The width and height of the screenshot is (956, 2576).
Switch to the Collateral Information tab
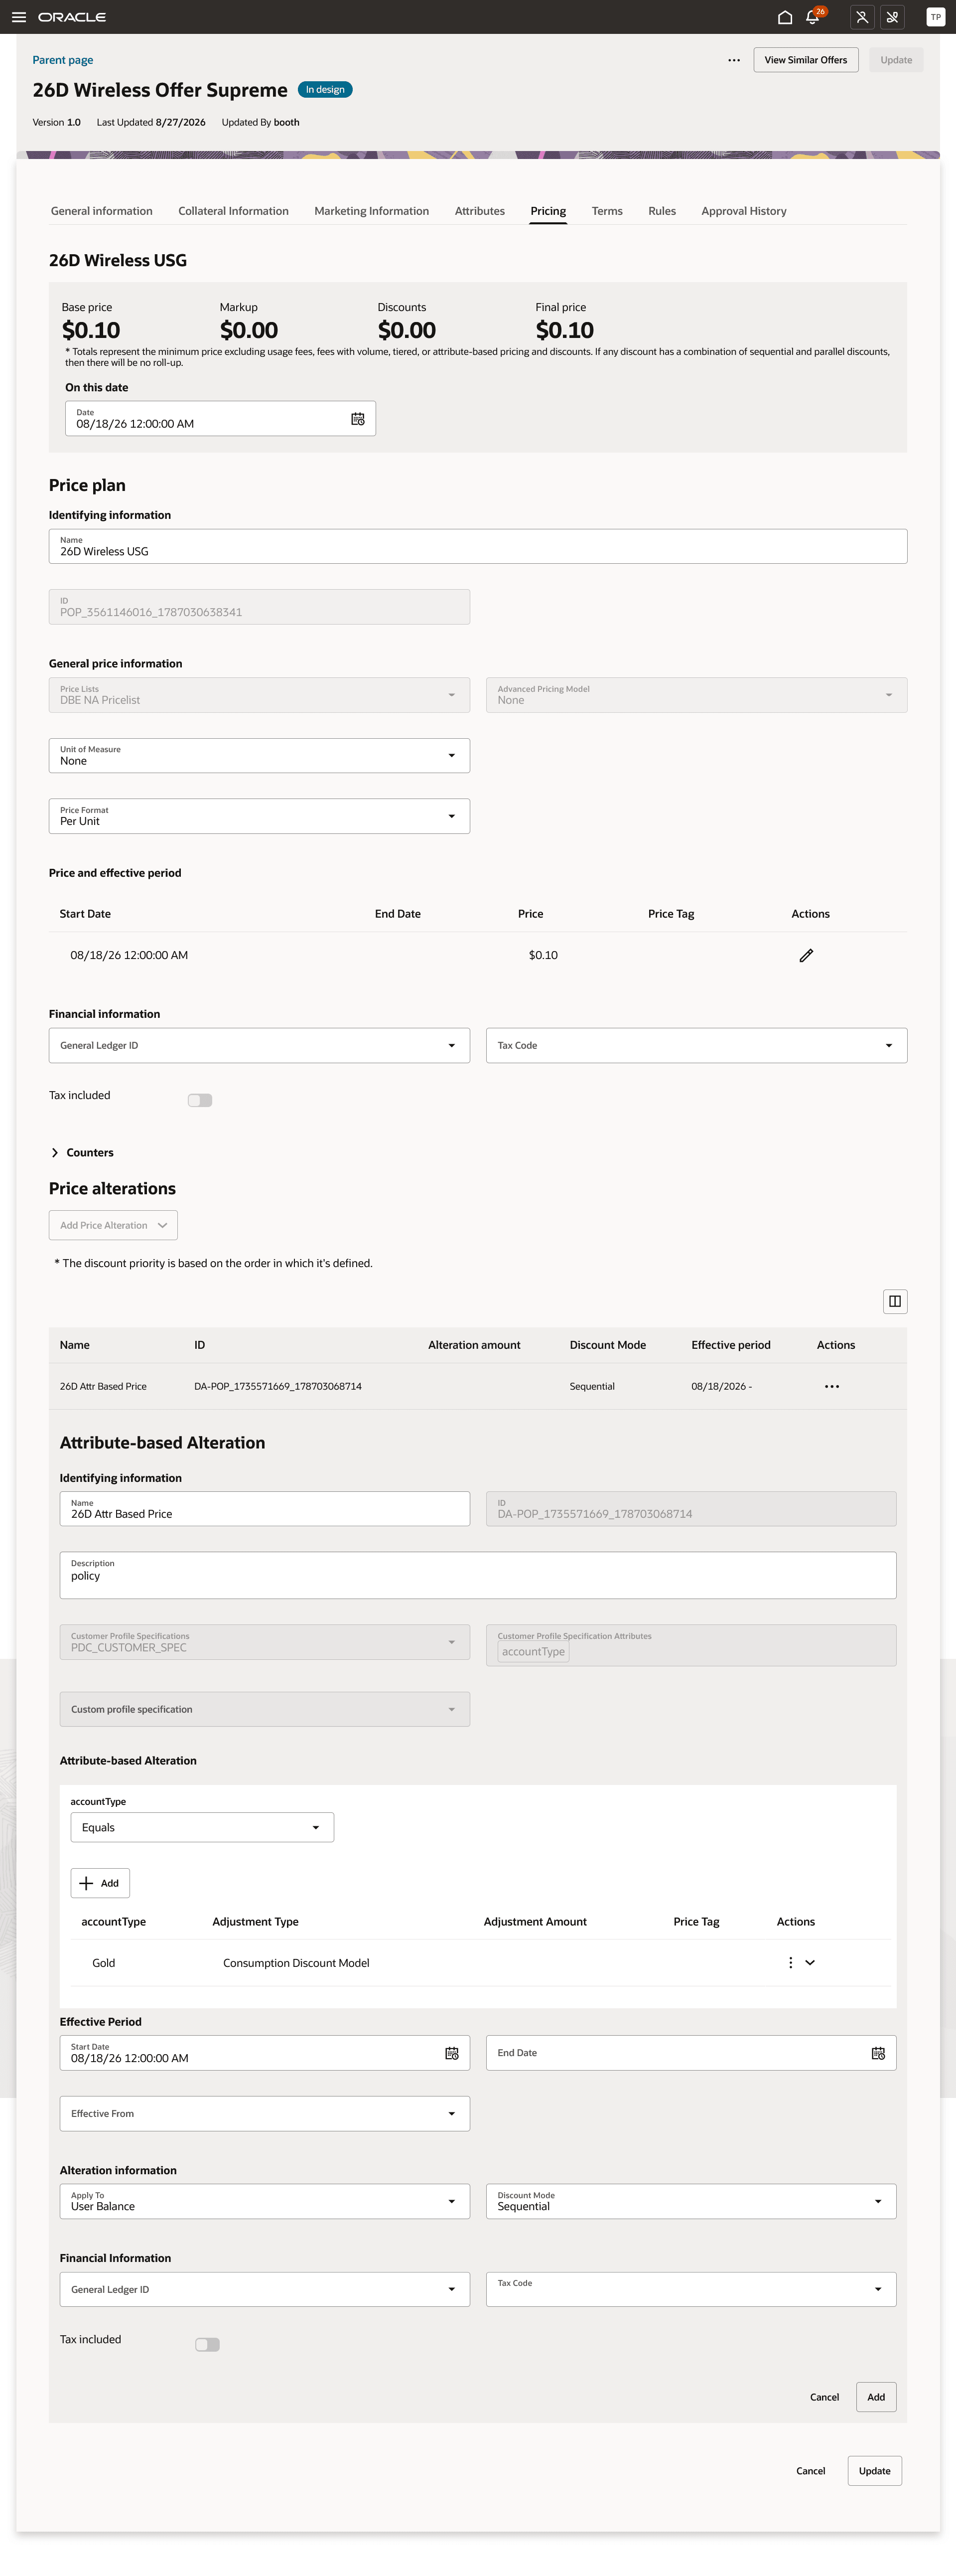pyautogui.click(x=234, y=211)
